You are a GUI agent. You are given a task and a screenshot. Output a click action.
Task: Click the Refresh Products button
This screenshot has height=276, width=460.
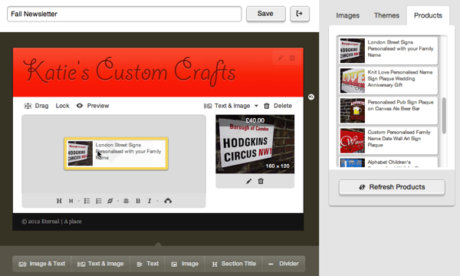(x=392, y=187)
